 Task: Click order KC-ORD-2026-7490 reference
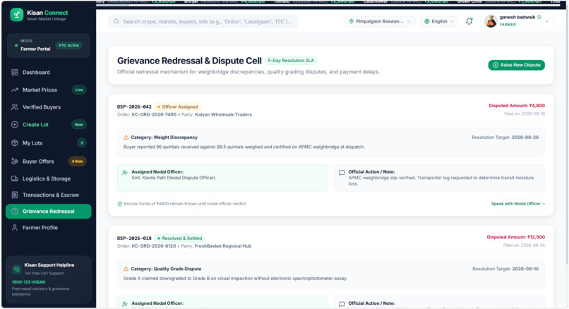click(154, 114)
